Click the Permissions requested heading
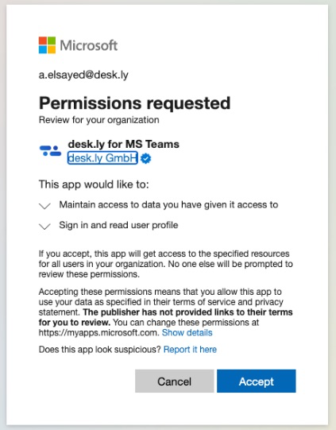This screenshot has height=430, width=336. (x=134, y=103)
